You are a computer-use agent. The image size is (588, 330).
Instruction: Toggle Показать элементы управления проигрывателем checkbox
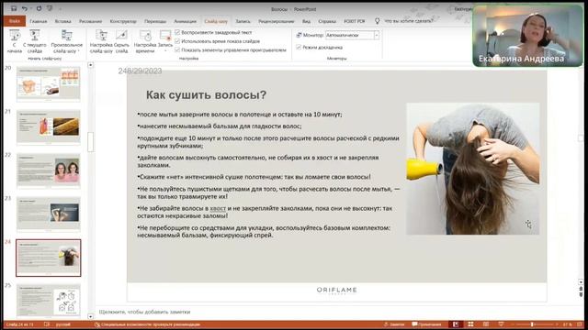point(177,49)
